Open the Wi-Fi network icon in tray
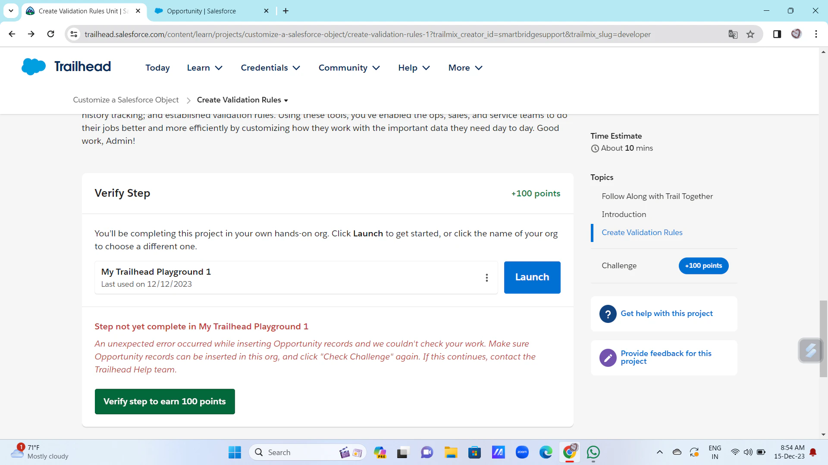828x465 pixels. pos(735,452)
